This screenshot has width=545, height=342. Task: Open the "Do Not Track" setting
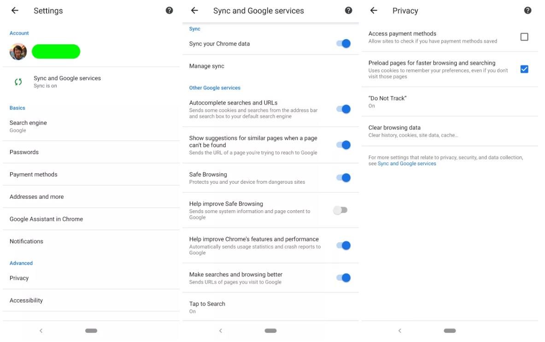(x=387, y=101)
